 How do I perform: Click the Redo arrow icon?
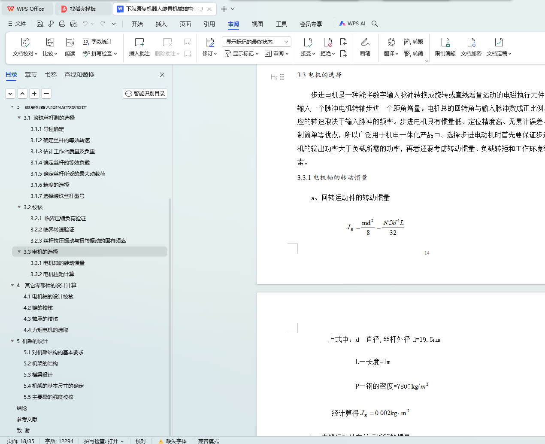pyautogui.click(x=103, y=24)
